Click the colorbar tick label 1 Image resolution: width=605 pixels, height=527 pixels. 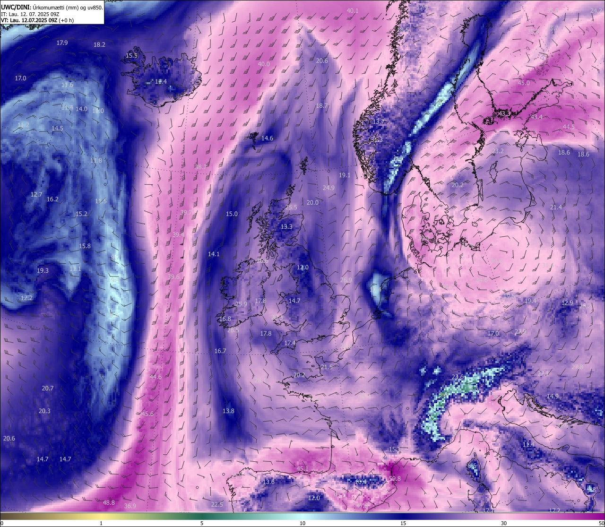click(101, 523)
